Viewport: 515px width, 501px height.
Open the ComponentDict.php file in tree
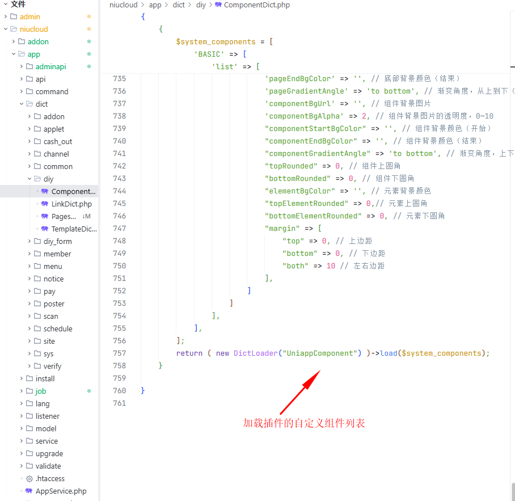[73, 192]
